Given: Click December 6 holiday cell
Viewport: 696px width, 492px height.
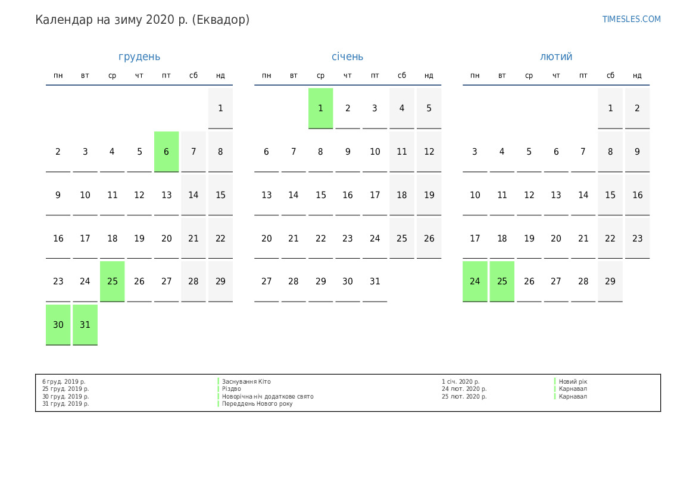Looking at the screenshot, I should (x=167, y=152).
